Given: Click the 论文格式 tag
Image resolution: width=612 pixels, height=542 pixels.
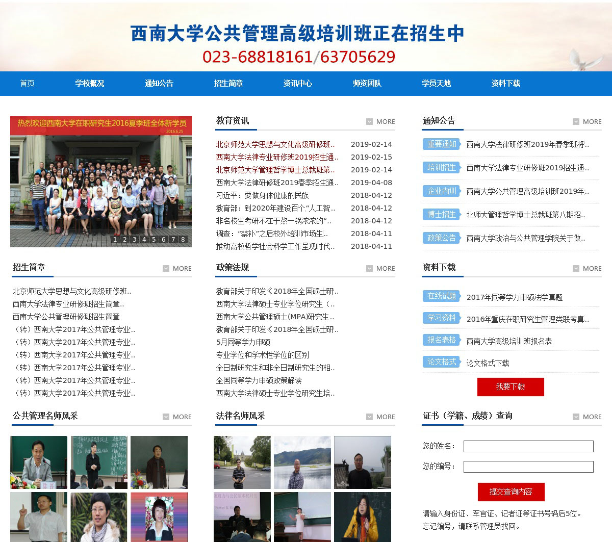Looking at the screenshot, I should click(442, 362).
